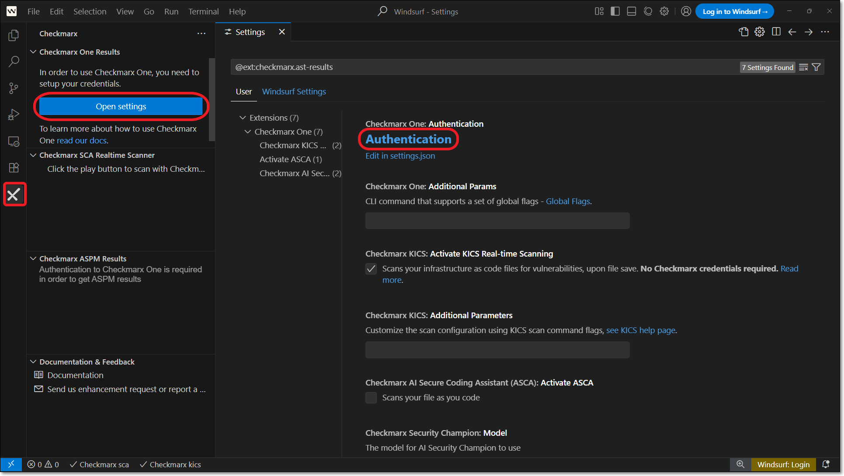Open the Terminal menu
The height and width of the screenshot is (476, 844).
pyautogui.click(x=203, y=11)
